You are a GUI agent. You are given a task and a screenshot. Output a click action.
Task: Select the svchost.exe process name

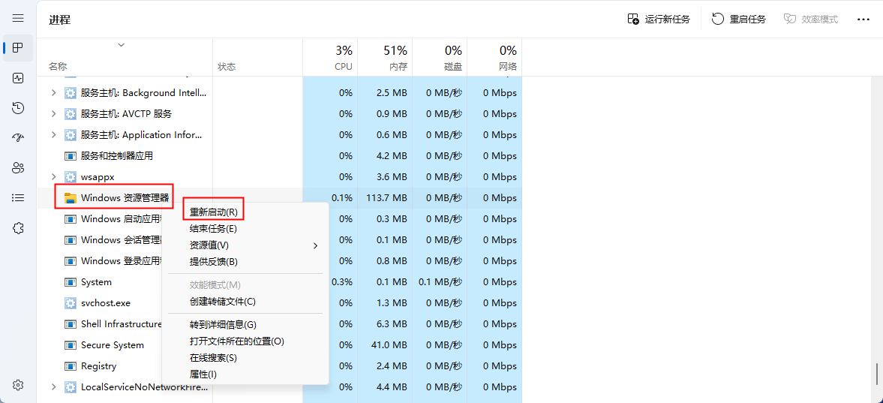point(105,302)
